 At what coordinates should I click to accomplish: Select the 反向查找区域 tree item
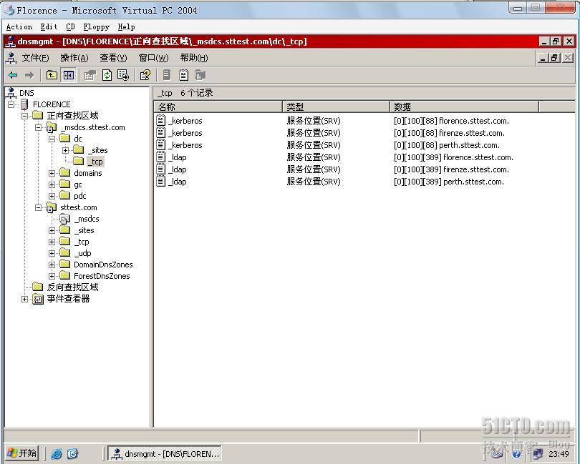point(72,287)
